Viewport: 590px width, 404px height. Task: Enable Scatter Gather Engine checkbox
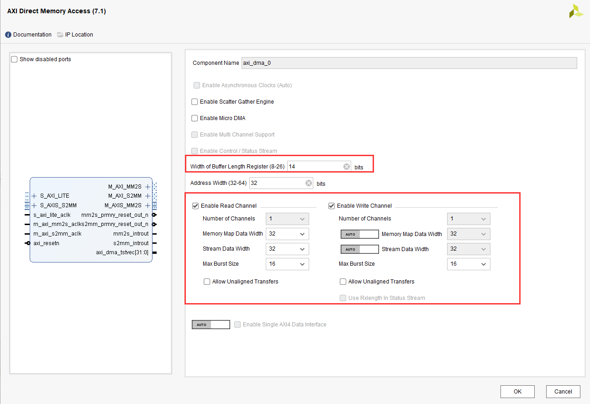pyautogui.click(x=195, y=102)
